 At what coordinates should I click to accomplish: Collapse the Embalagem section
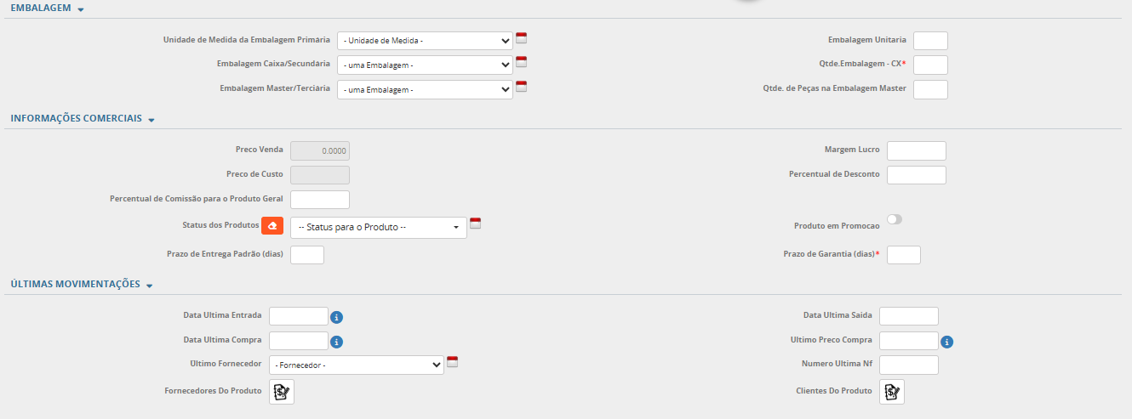[80, 9]
